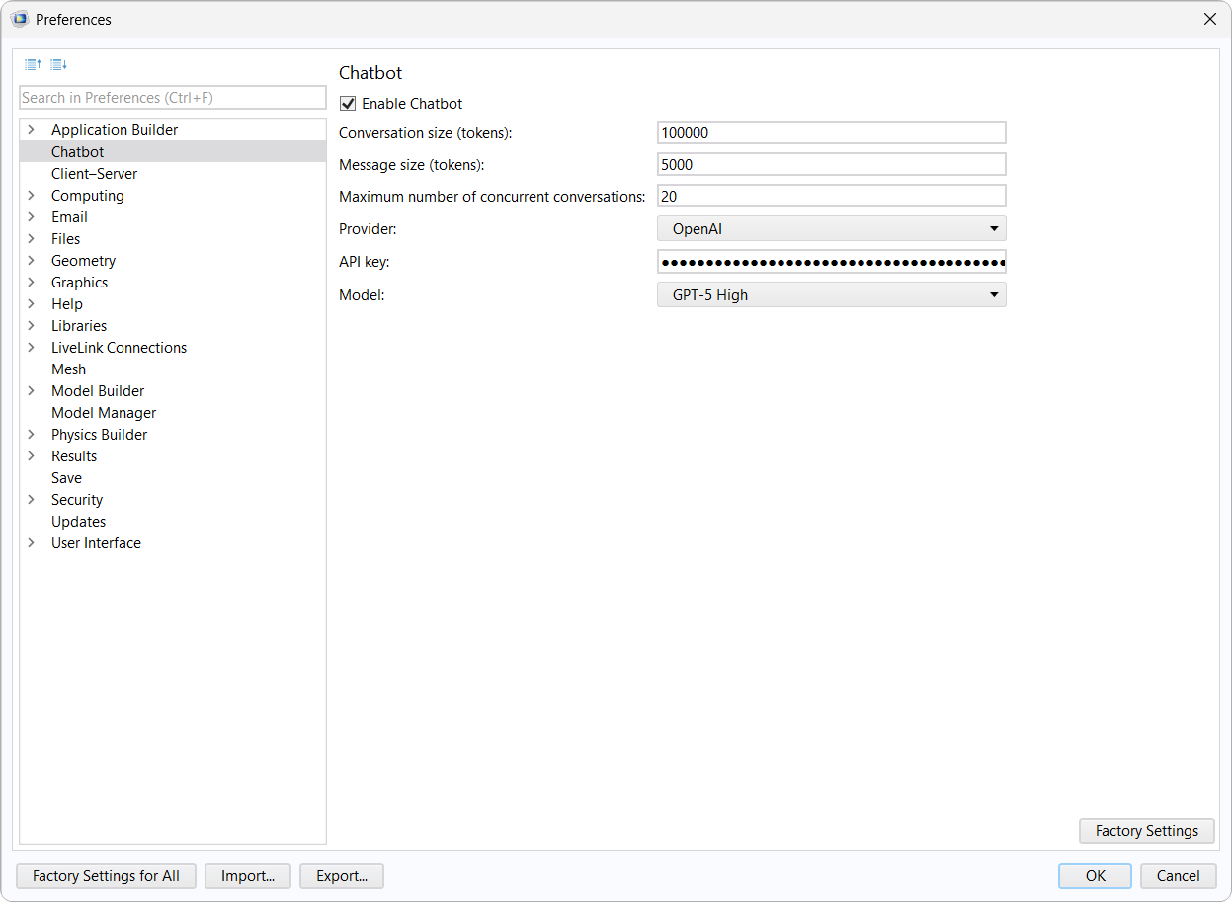The width and height of the screenshot is (1232, 902).
Task: Select Client–Server in the preferences tree
Action: tap(94, 174)
